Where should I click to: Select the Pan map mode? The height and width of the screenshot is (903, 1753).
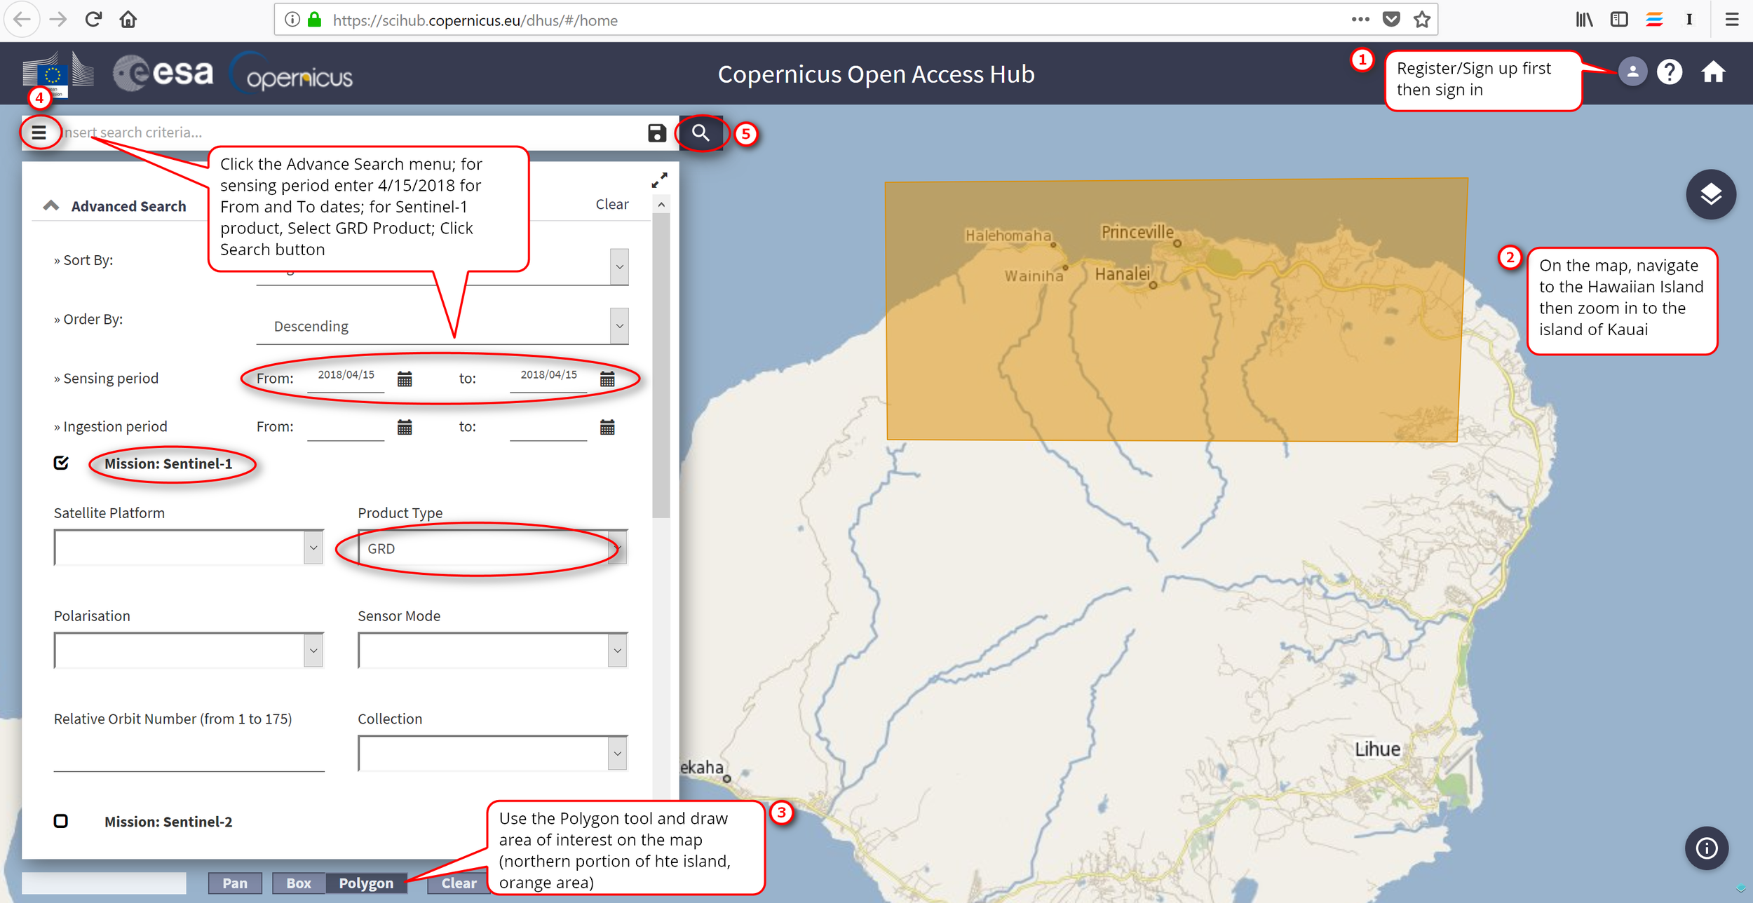click(x=235, y=883)
